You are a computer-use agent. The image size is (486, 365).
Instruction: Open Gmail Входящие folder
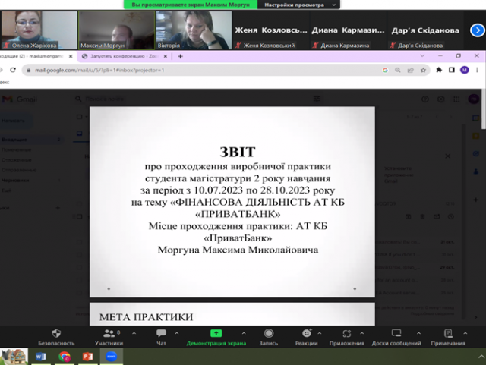coord(31,140)
